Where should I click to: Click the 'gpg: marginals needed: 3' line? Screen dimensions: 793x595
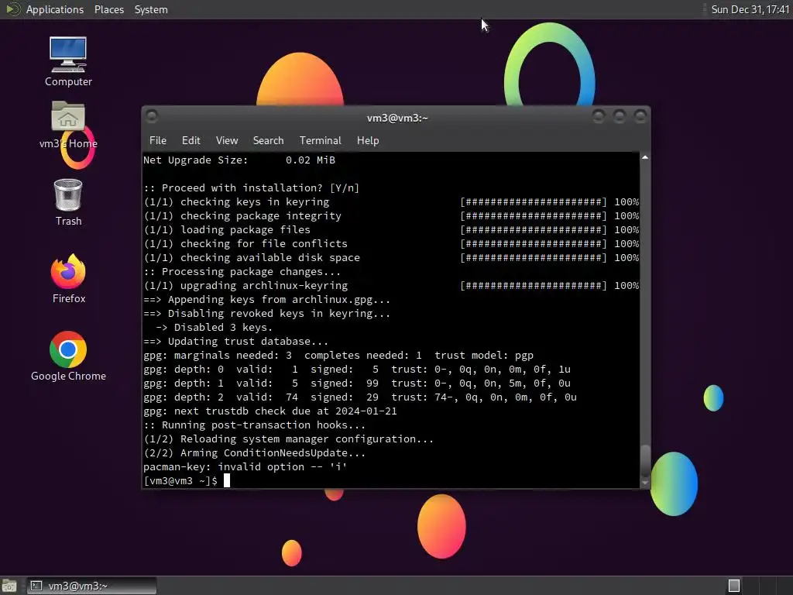338,355
